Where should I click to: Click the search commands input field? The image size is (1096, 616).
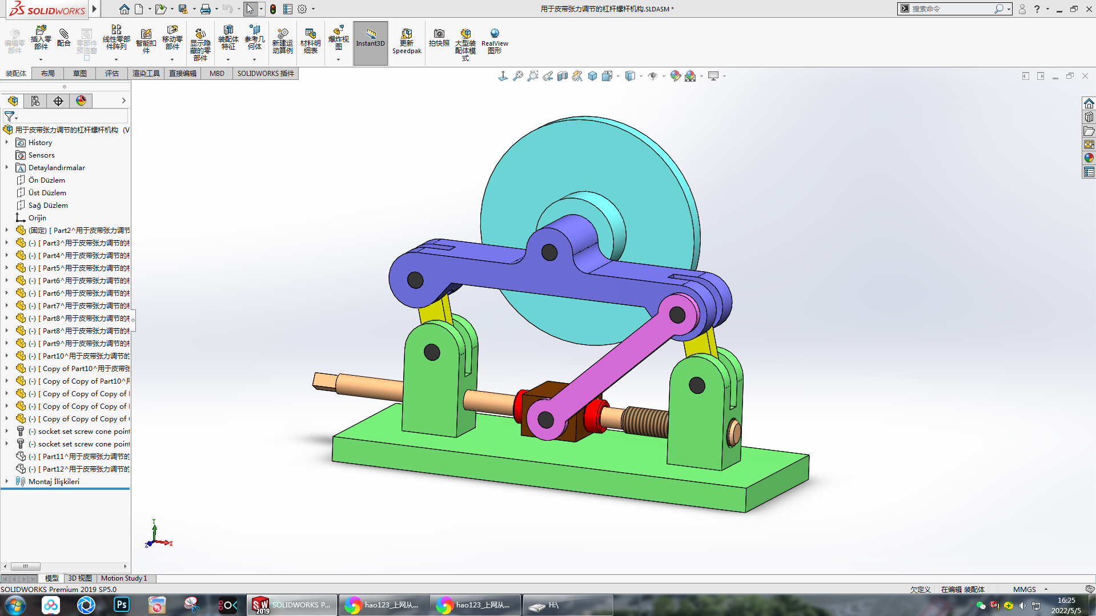pyautogui.click(x=950, y=9)
